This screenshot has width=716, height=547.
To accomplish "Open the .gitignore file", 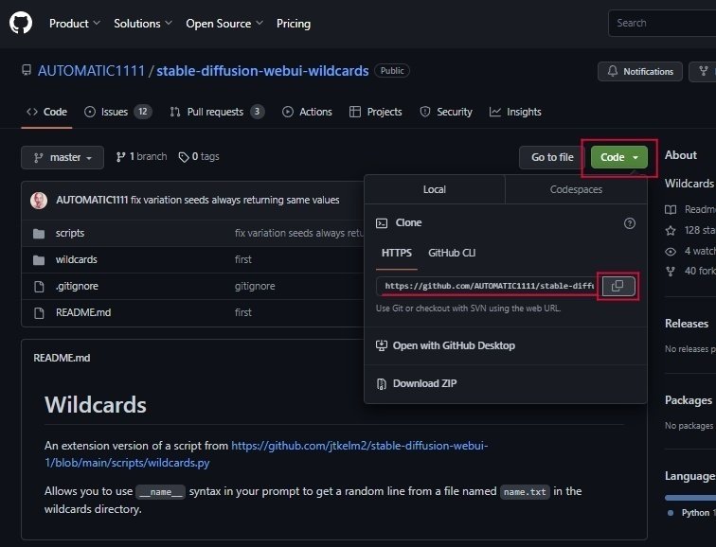I will point(77,286).
